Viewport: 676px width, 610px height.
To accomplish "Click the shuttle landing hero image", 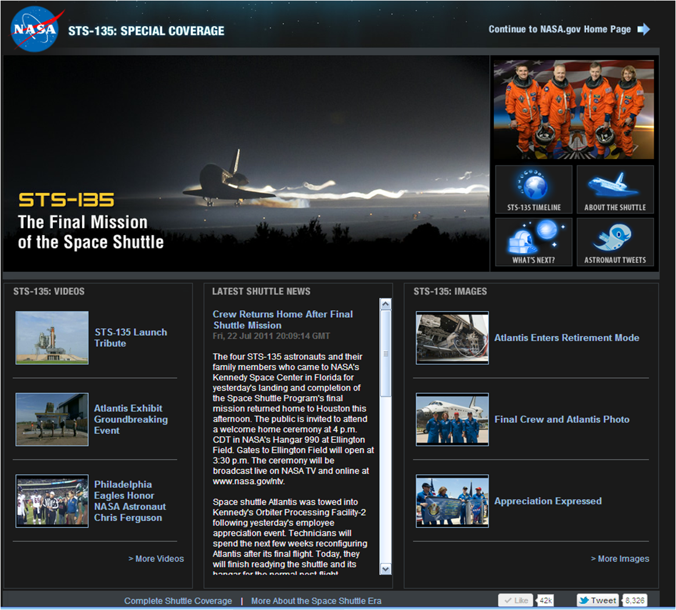I will [246, 163].
